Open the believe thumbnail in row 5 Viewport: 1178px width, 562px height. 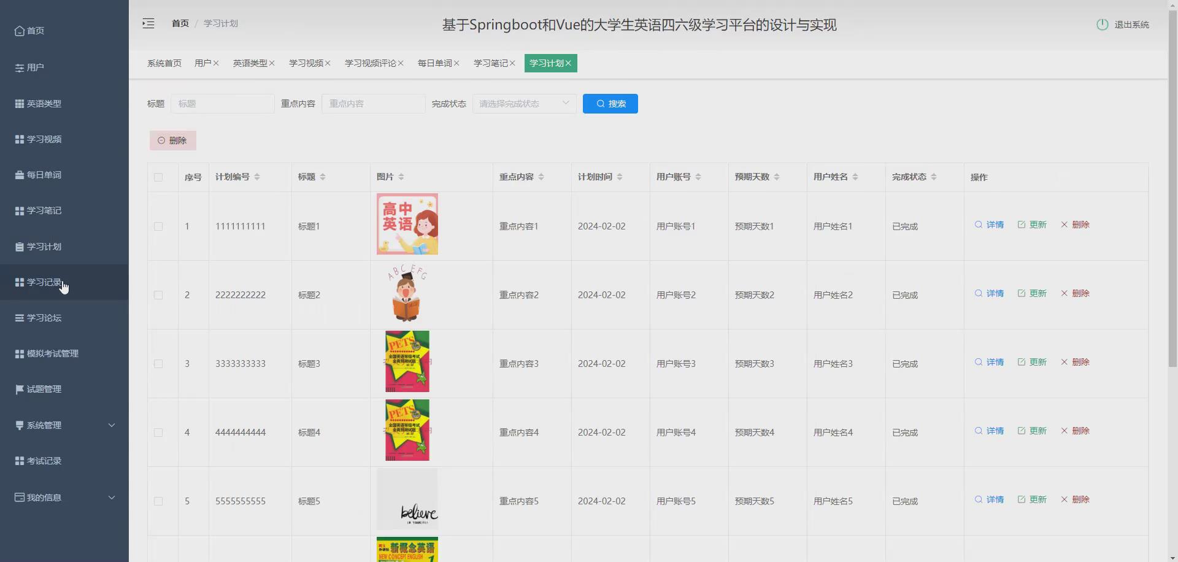point(407,499)
